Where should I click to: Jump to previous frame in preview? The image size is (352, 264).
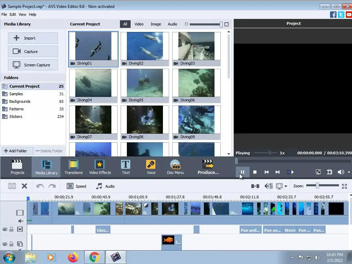[266, 172]
